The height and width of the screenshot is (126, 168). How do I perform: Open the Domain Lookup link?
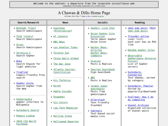point(26,116)
